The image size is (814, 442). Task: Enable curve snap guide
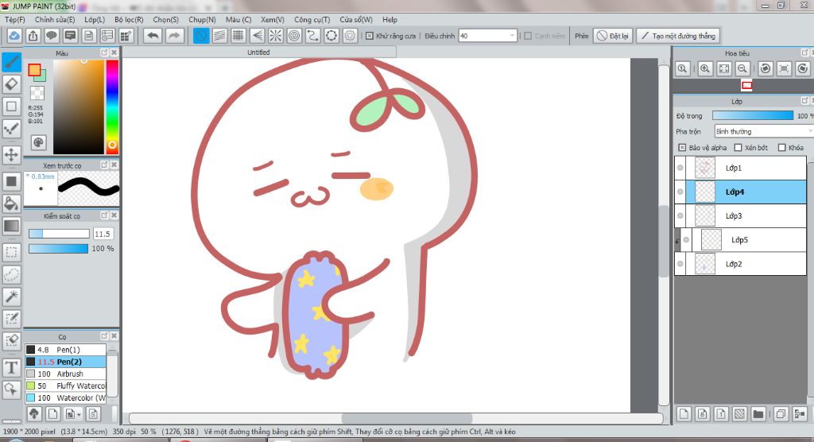(x=312, y=36)
